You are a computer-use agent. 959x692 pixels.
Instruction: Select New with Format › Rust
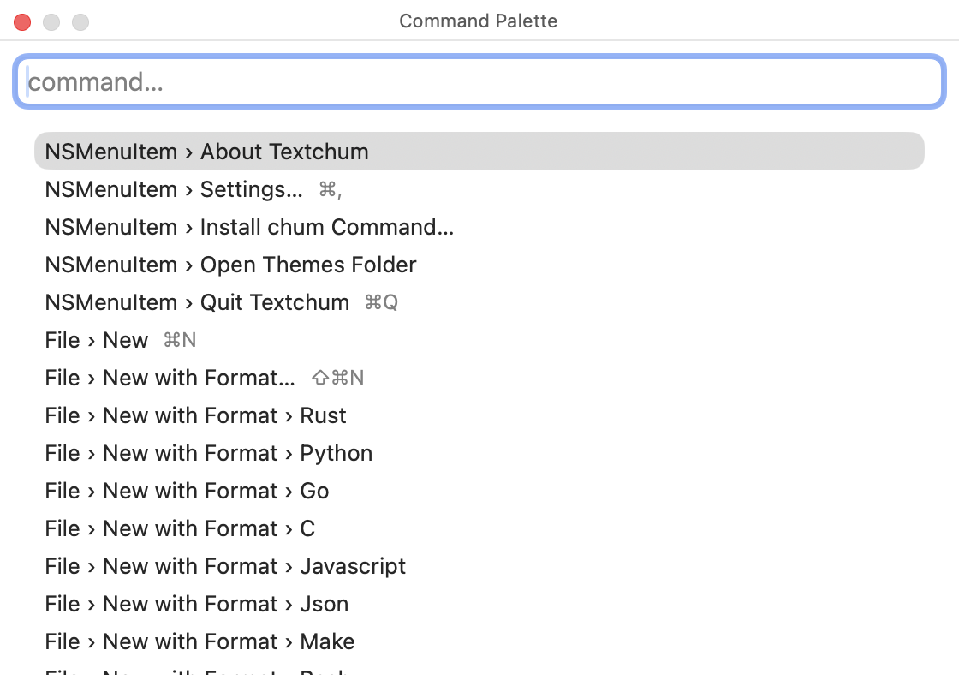tap(479, 415)
